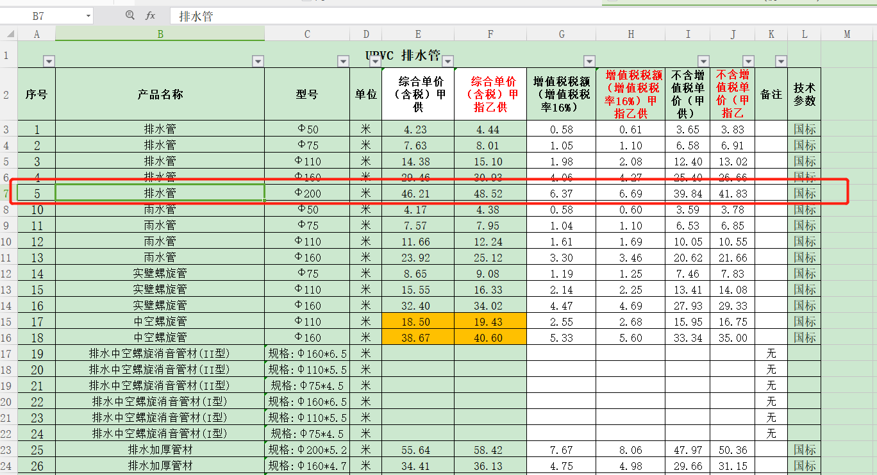The image size is (877, 475).
Task: Click the 国标 link in sheet row 24
Action: pos(805,466)
